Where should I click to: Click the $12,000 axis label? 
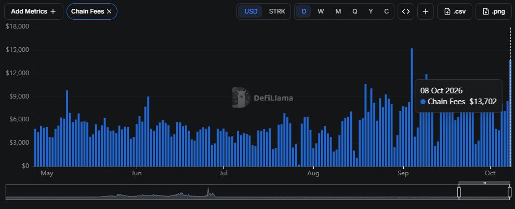pos(18,73)
